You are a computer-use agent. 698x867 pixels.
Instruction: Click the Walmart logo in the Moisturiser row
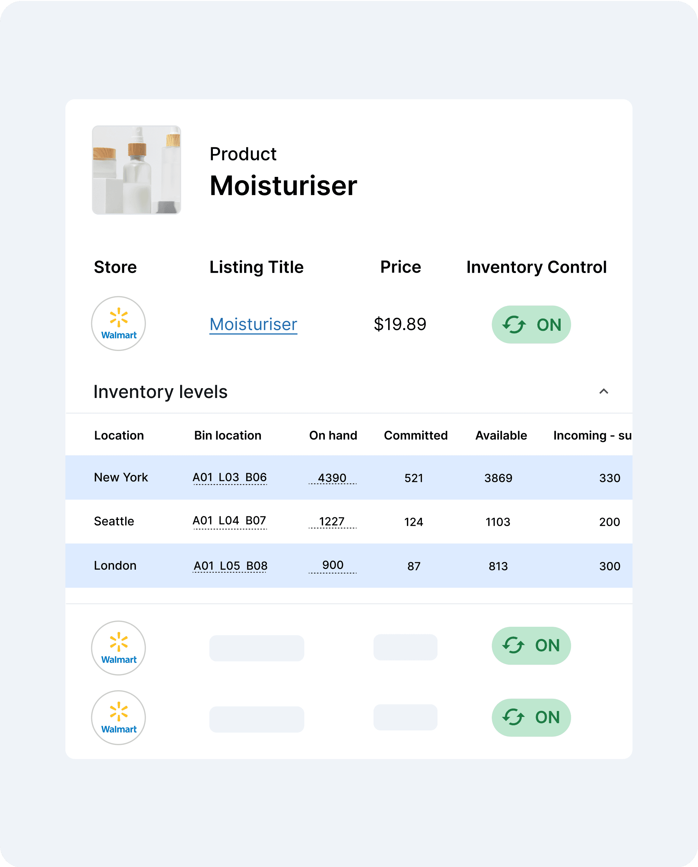tap(118, 323)
